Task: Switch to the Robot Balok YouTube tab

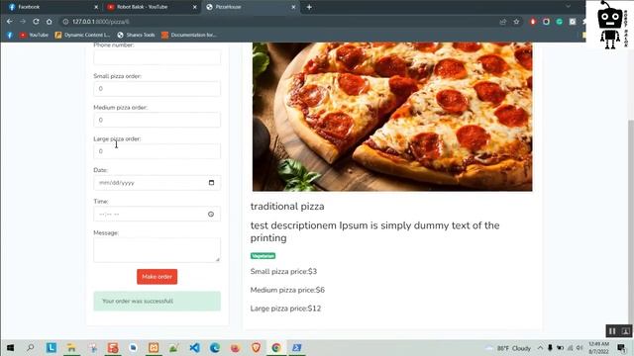Action: 152,7
